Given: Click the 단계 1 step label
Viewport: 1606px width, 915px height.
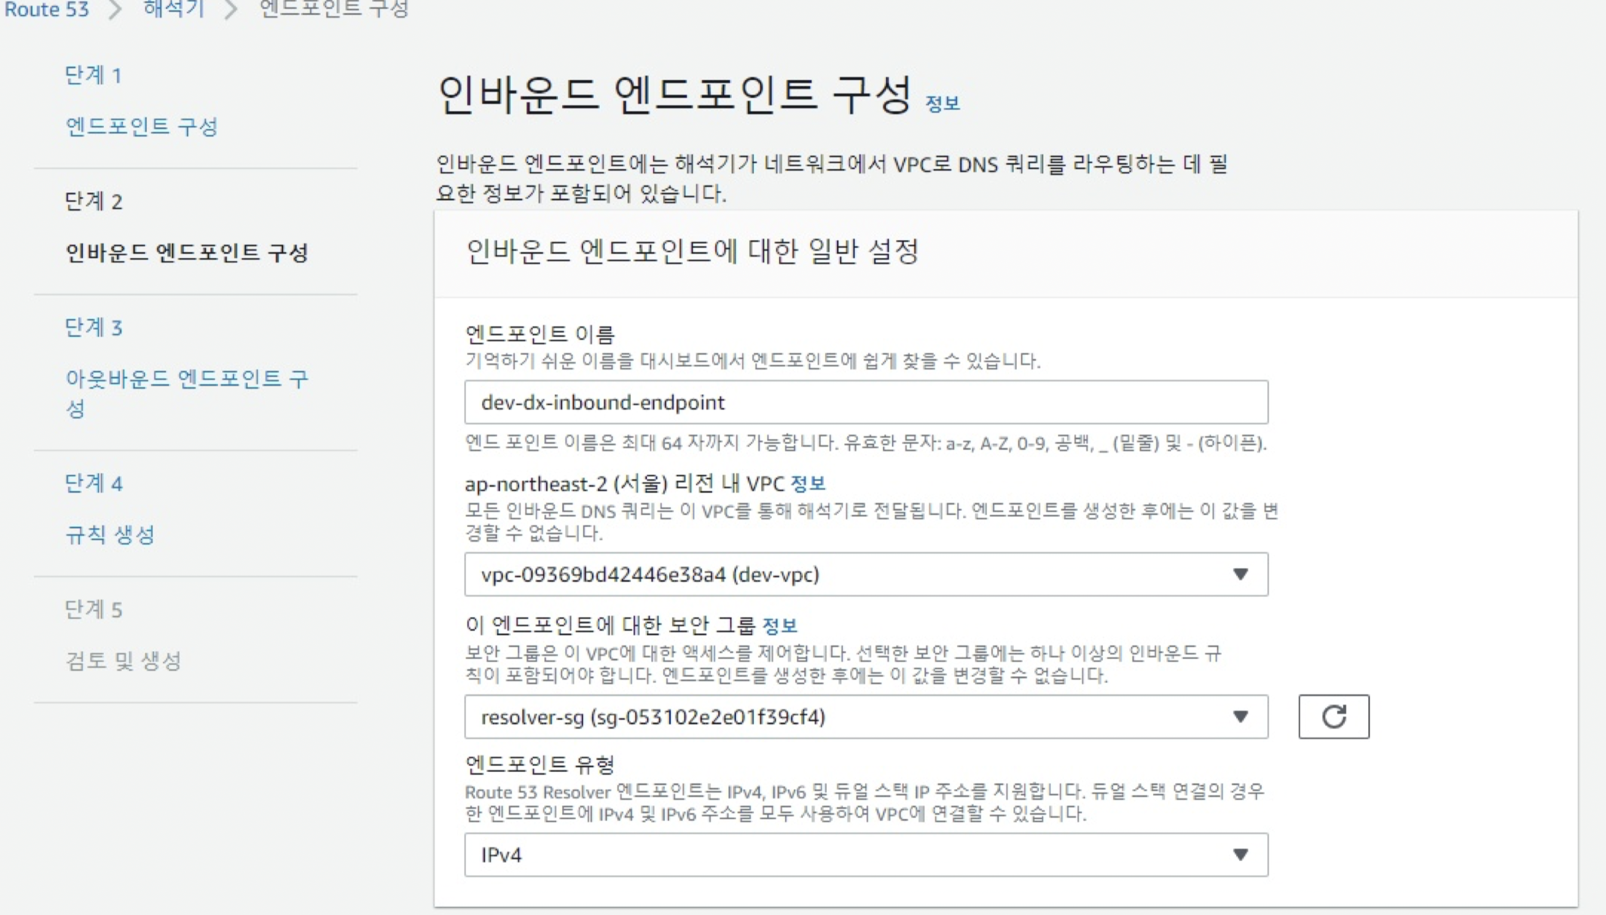Looking at the screenshot, I should click(93, 75).
